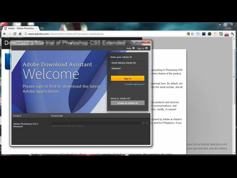Go back in the Chrome browser
The width and height of the screenshot is (237, 178).
(4, 34)
